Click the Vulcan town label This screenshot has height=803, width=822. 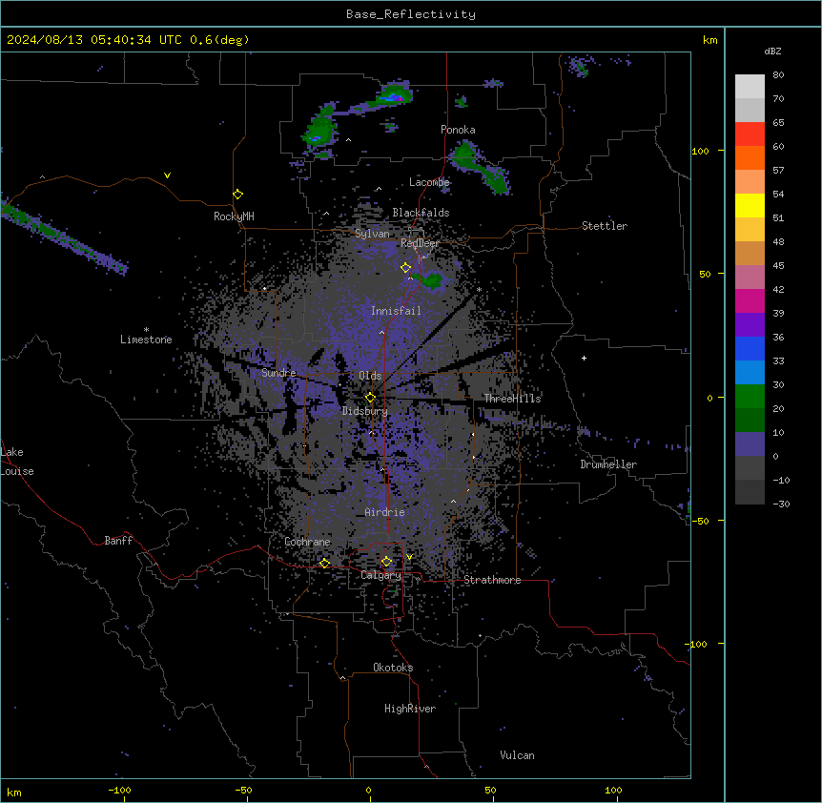tap(517, 755)
